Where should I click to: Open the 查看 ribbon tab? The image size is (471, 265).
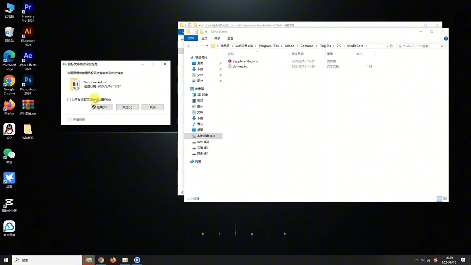[230, 38]
